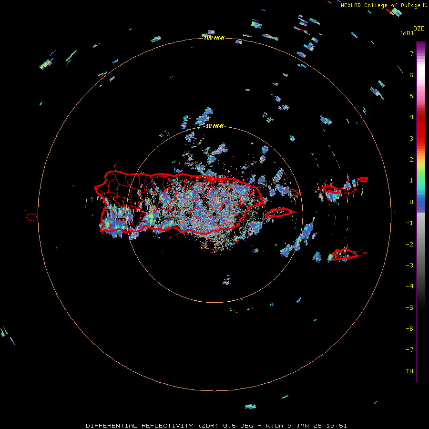
Task: Click the 'TH' label on the color scale
Action: click(x=409, y=371)
